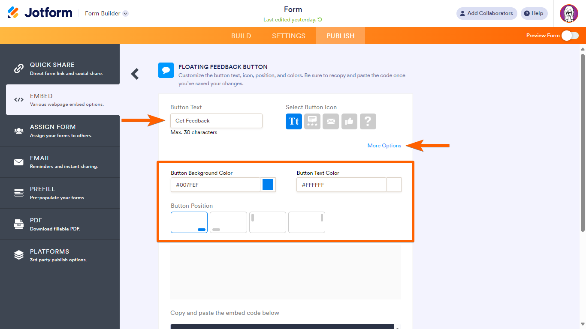Switch to the SETTINGS tab
This screenshot has height=329, width=586.
[x=289, y=36]
